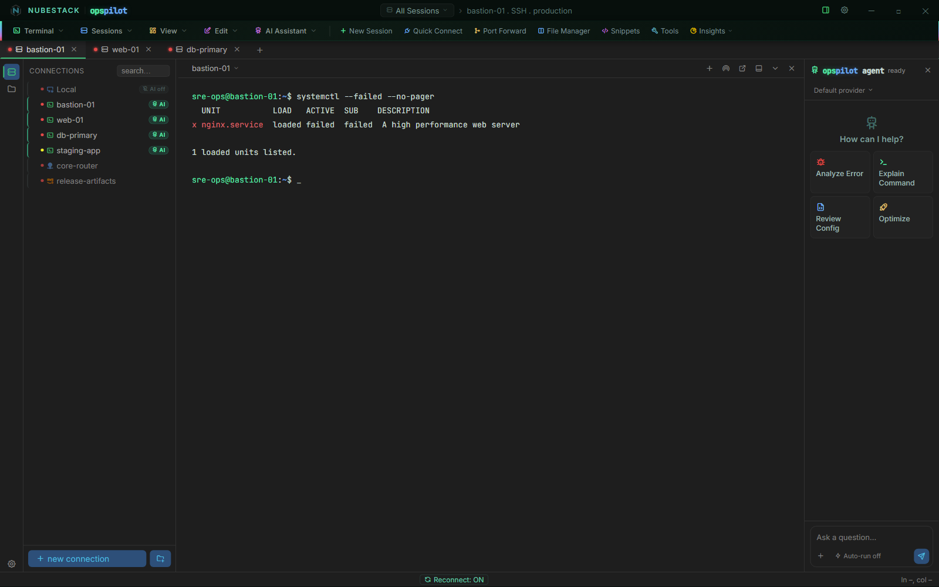
Task: Open the Default provider dropdown
Action: click(843, 90)
